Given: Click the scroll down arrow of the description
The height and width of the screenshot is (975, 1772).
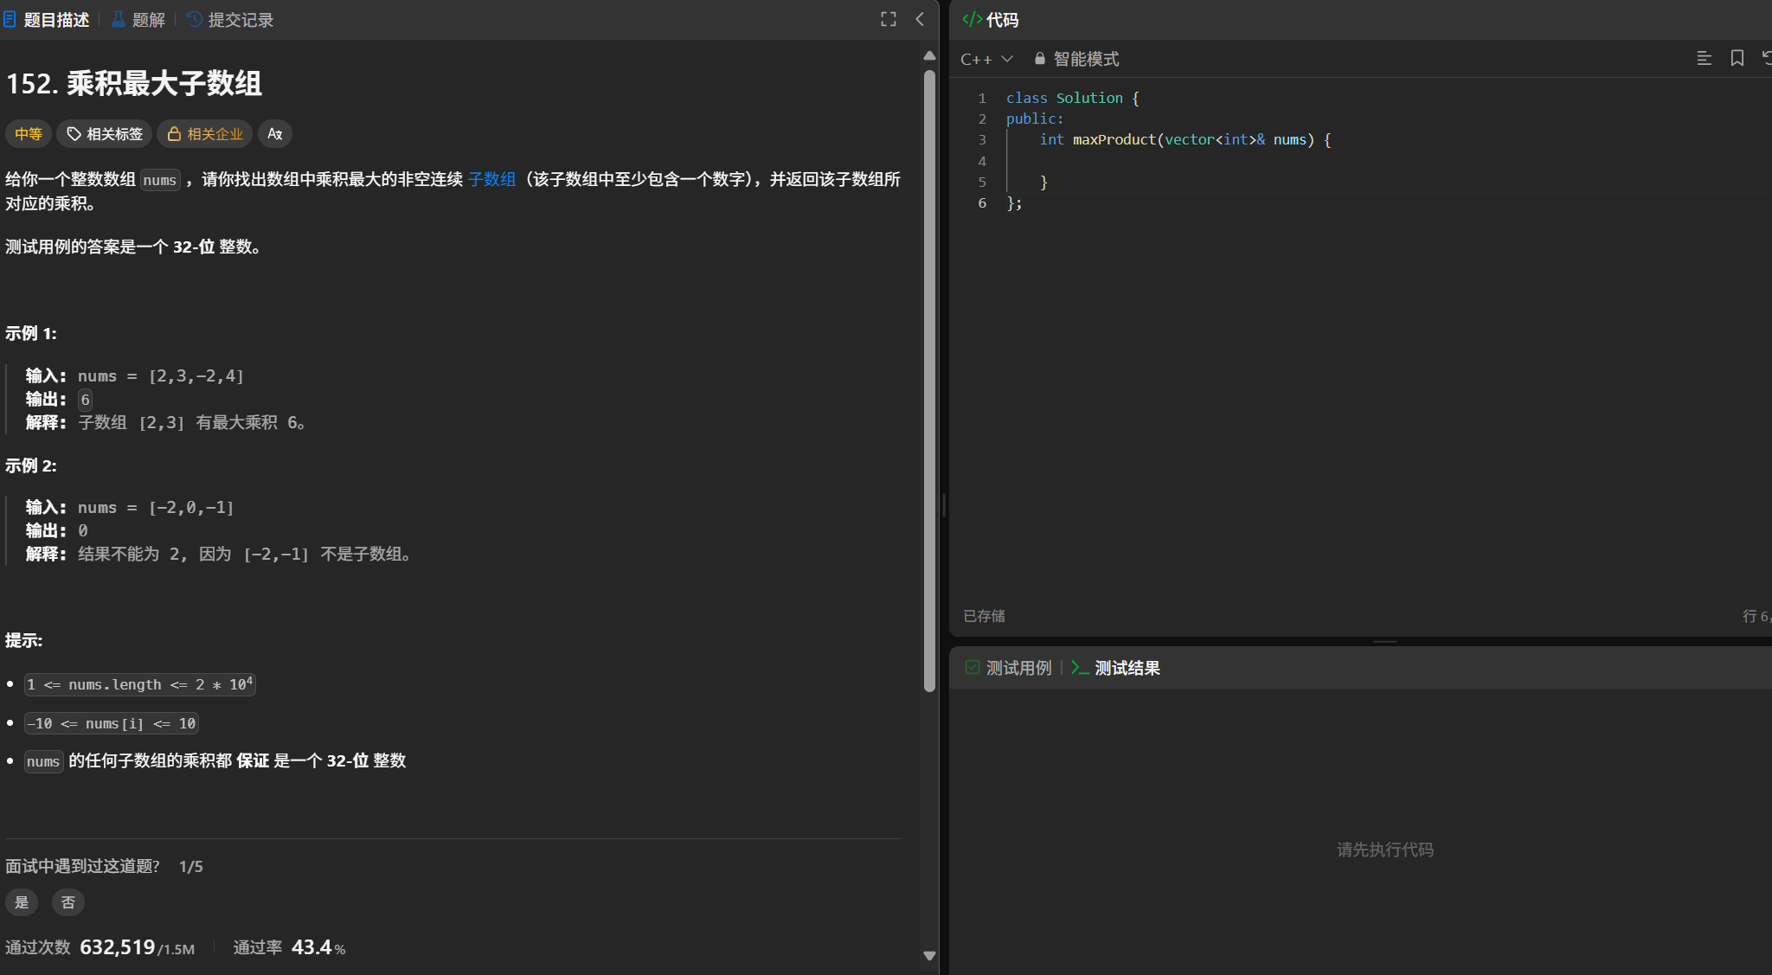Looking at the screenshot, I should [x=929, y=956].
